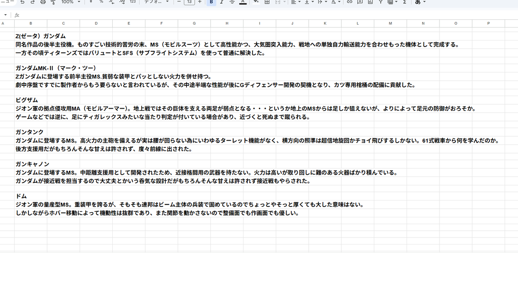Open the 100% zoom dropdown
This screenshot has height=291, width=518.
pyautogui.click(x=71, y=2)
